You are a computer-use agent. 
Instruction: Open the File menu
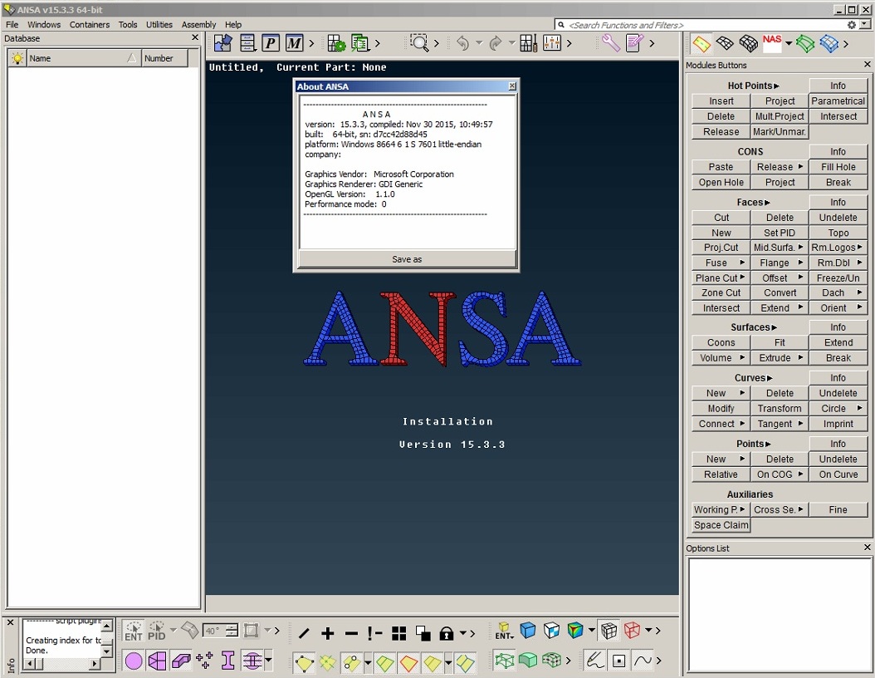(x=12, y=25)
